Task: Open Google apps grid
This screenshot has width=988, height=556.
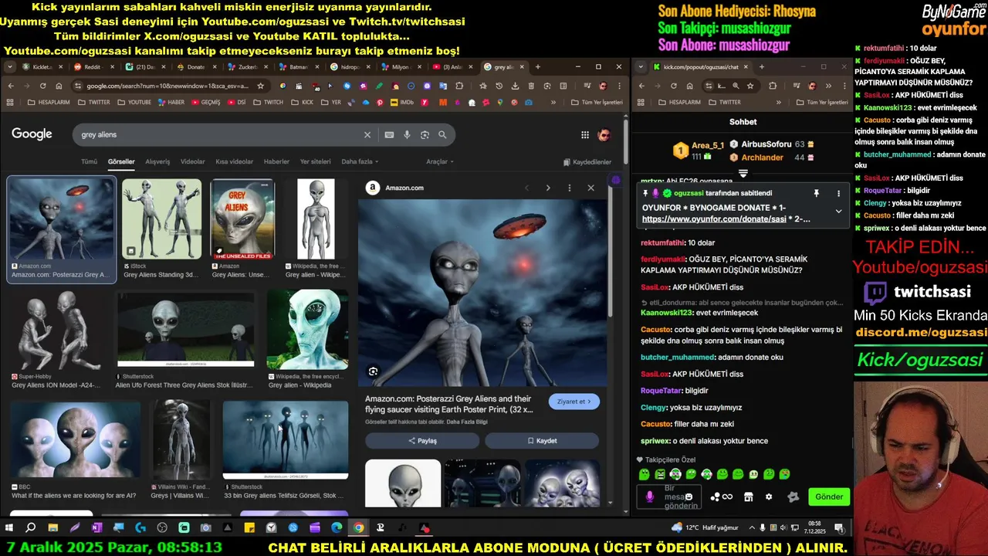Action: 585,134
